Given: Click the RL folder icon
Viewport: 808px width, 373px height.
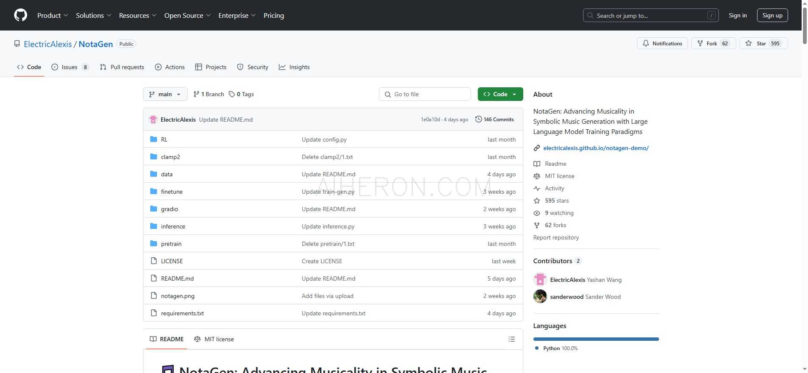Looking at the screenshot, I should click(x=154, y=139).
